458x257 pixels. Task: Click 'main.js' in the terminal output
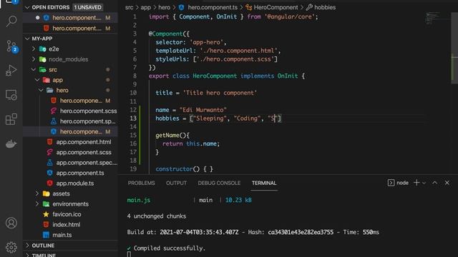(x=138, y=200)
